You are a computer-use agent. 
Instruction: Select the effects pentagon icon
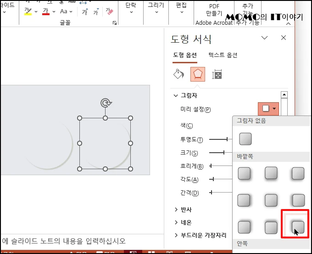[x=198, y=74]
